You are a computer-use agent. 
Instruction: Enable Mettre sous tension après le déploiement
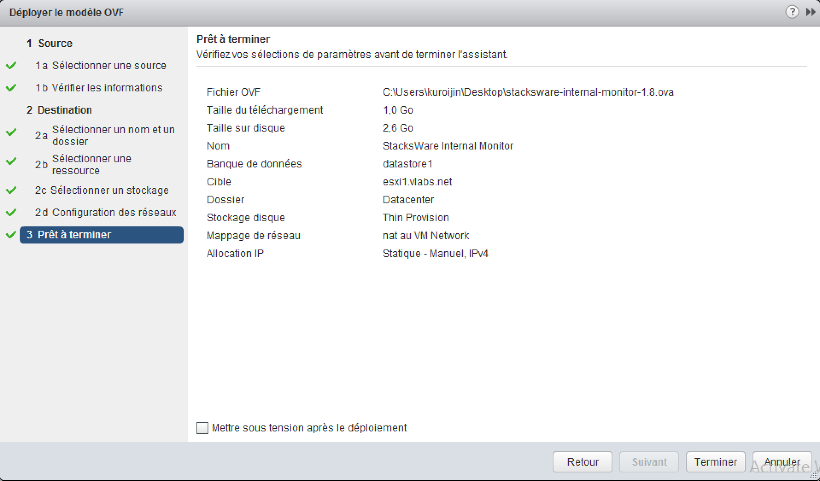pos(202,428)
